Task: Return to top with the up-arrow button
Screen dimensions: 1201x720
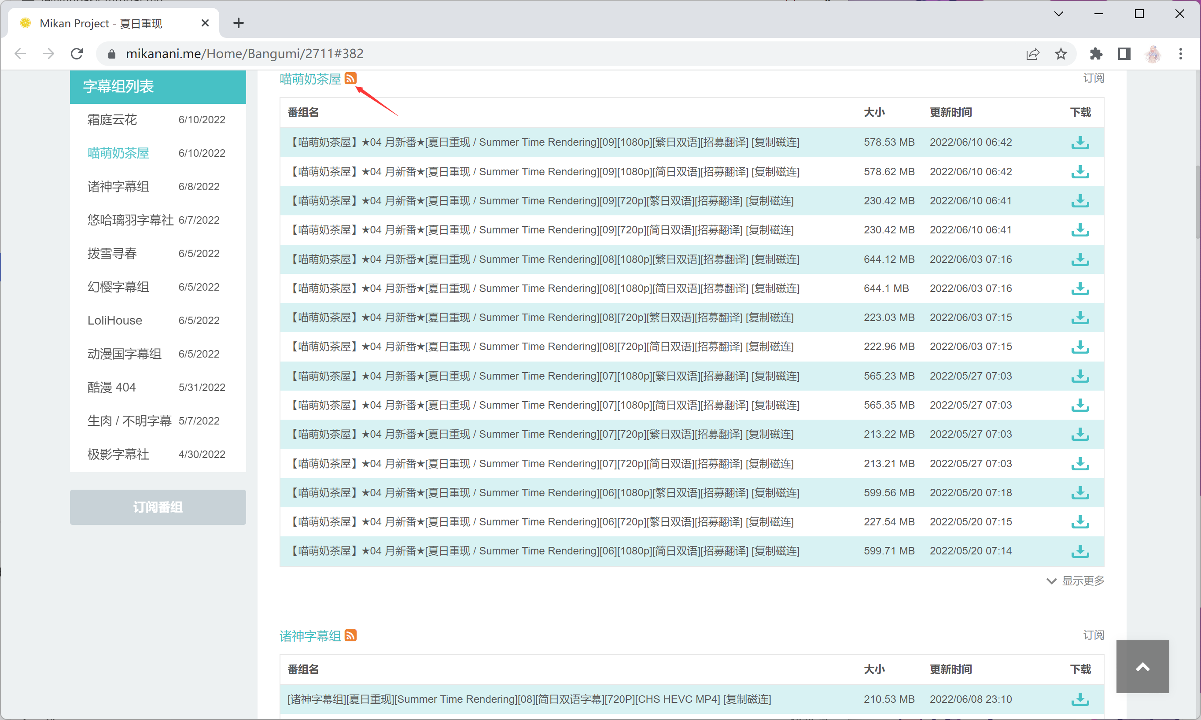Action: click(1142, 666)
